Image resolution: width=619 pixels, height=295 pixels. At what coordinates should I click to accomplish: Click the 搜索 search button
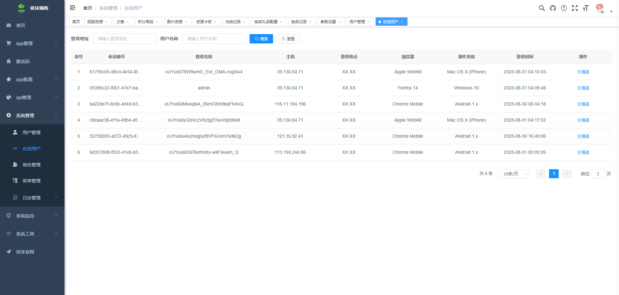tap(261, 39)
